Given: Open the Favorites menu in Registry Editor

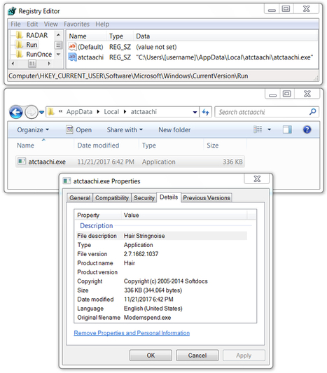Looking at the screenshot, I should point(76,24).
